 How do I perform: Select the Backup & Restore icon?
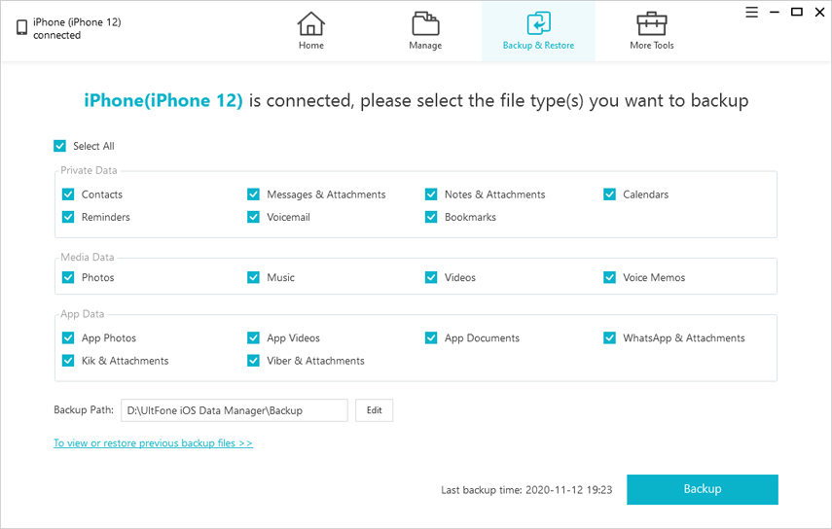(x=538, y=23)
